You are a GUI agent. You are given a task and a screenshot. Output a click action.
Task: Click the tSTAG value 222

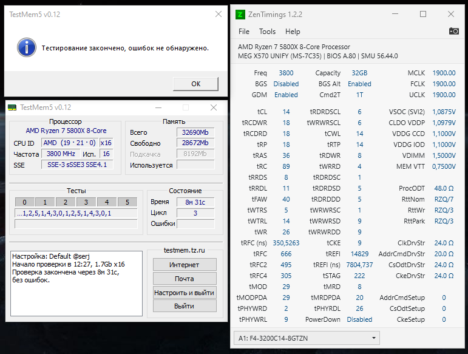click(359, 276)
